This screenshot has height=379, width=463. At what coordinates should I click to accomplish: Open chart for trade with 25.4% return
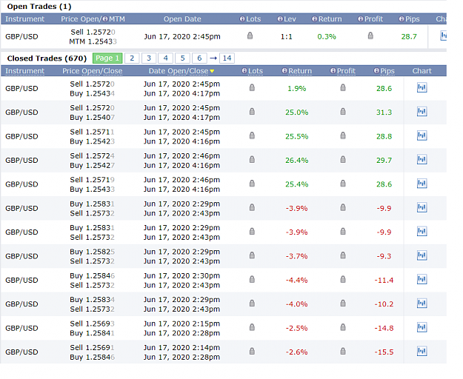422,184
